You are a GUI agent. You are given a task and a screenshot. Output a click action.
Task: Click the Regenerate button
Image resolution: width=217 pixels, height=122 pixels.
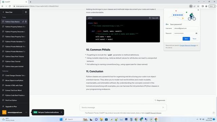[160, 100]
